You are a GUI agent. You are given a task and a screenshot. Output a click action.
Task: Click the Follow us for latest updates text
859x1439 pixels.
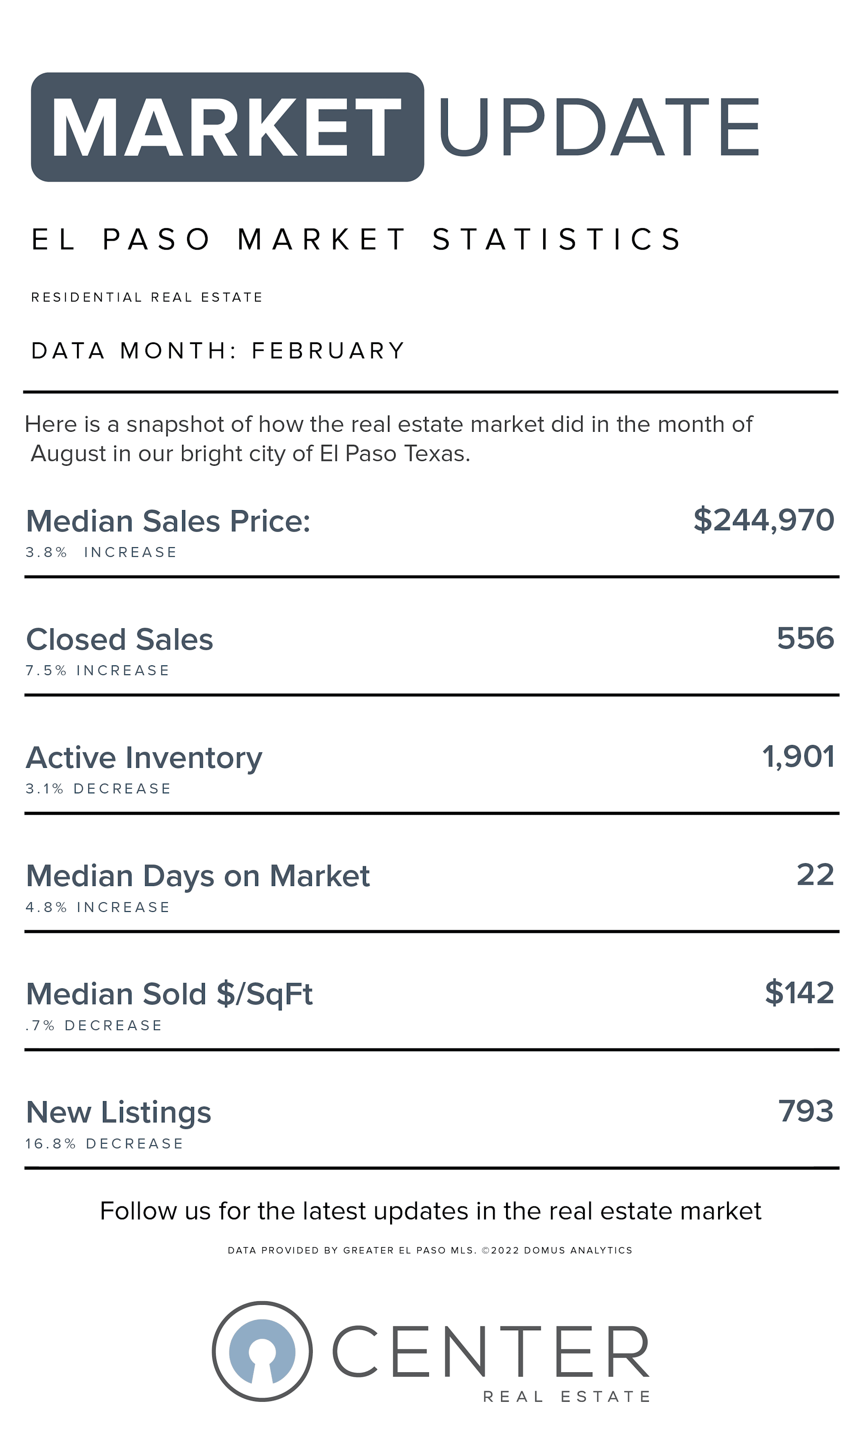pyautogui.click(x=430, y=1211)
